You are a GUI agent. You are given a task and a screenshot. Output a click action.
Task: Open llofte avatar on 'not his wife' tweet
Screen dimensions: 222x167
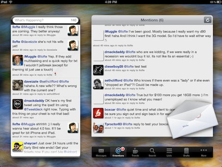pos(73,45)
